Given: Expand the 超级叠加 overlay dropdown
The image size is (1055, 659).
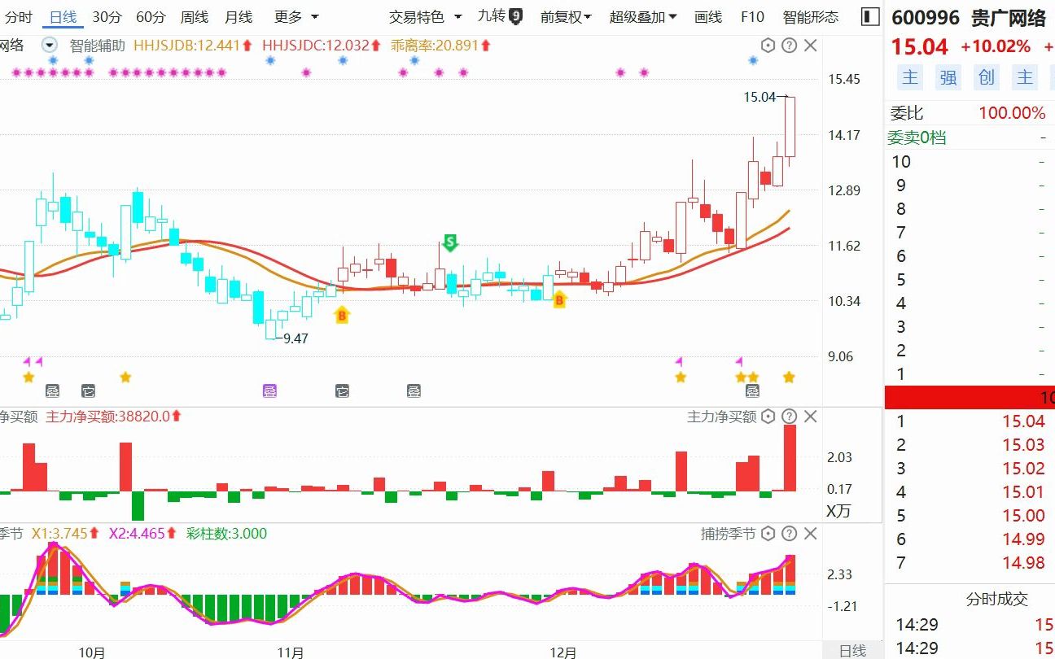Looking at the screenshot, I should [x=643, y=16].
